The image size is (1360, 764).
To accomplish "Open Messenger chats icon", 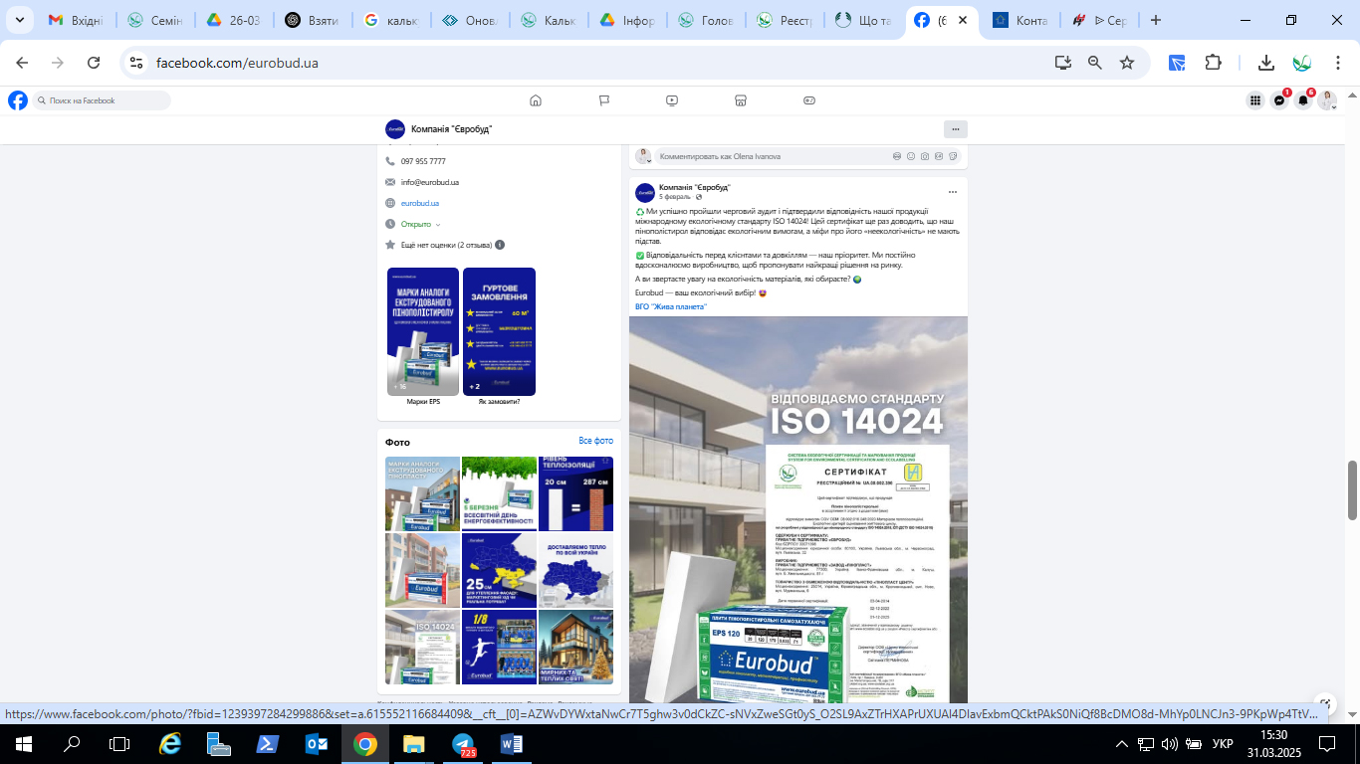I will click(x=1279, y=100).
